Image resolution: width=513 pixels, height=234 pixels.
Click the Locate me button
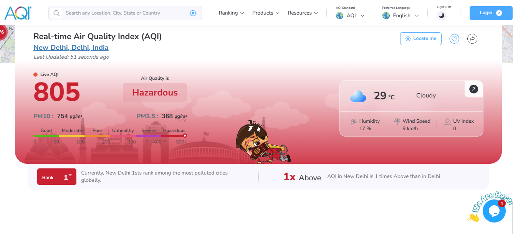(421, 39)
